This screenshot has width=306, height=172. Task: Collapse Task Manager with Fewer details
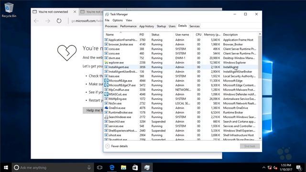pos(117,146)
